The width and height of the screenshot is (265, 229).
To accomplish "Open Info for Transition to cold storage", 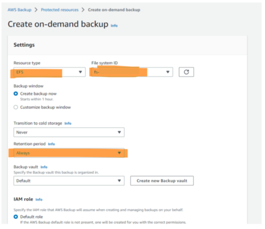I will (68, 124).
